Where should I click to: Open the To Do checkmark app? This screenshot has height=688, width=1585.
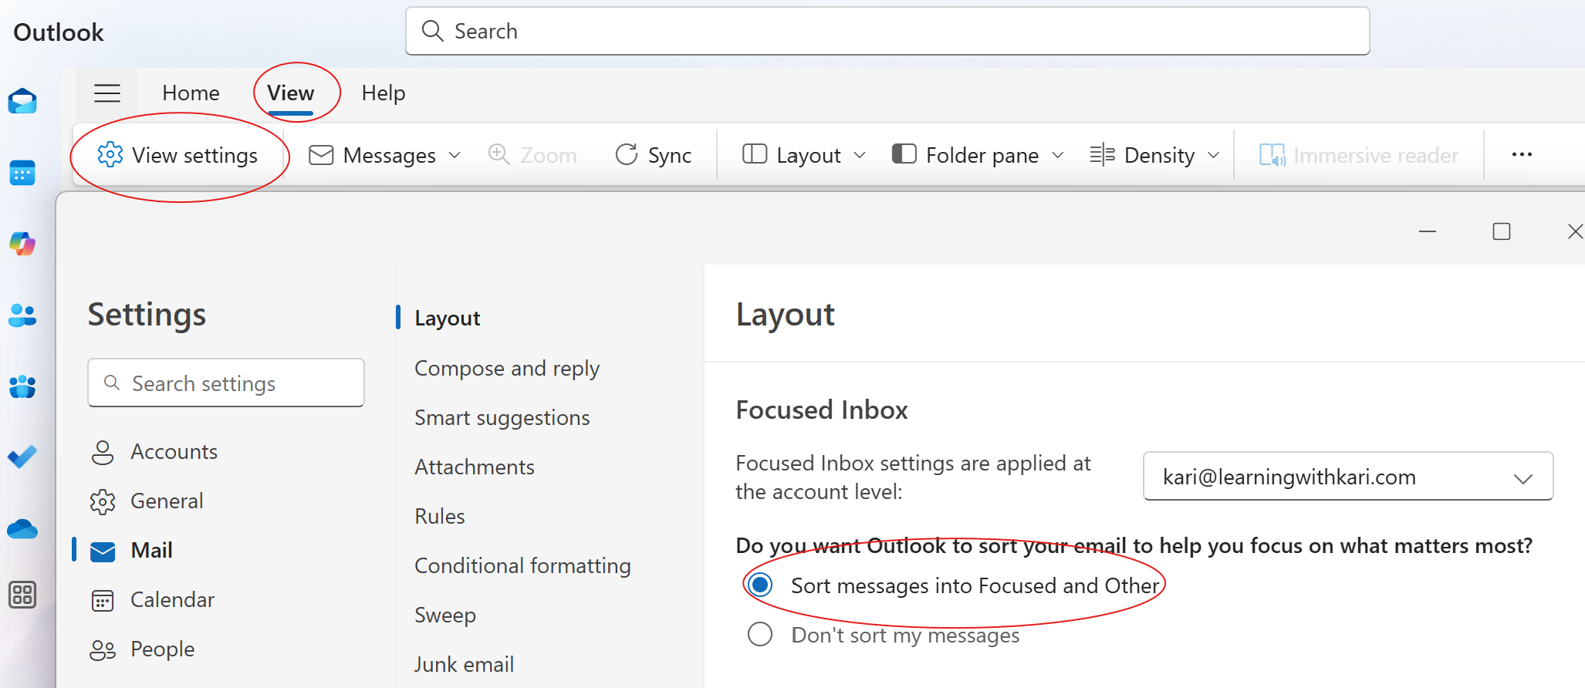pos(22,457)
